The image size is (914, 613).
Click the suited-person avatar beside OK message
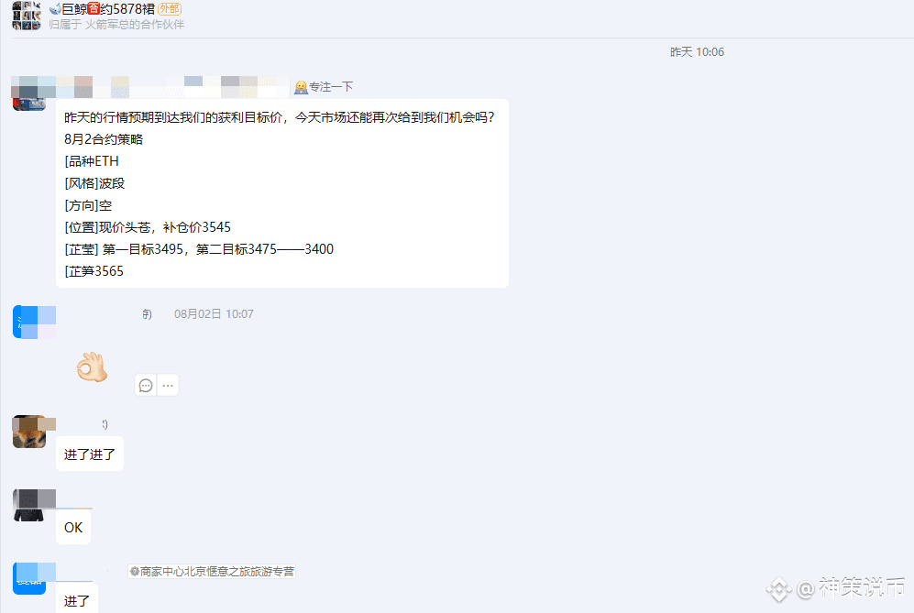(29, 505)
